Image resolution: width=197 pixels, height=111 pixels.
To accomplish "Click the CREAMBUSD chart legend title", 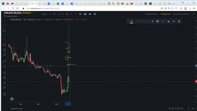I will [16, 19].
